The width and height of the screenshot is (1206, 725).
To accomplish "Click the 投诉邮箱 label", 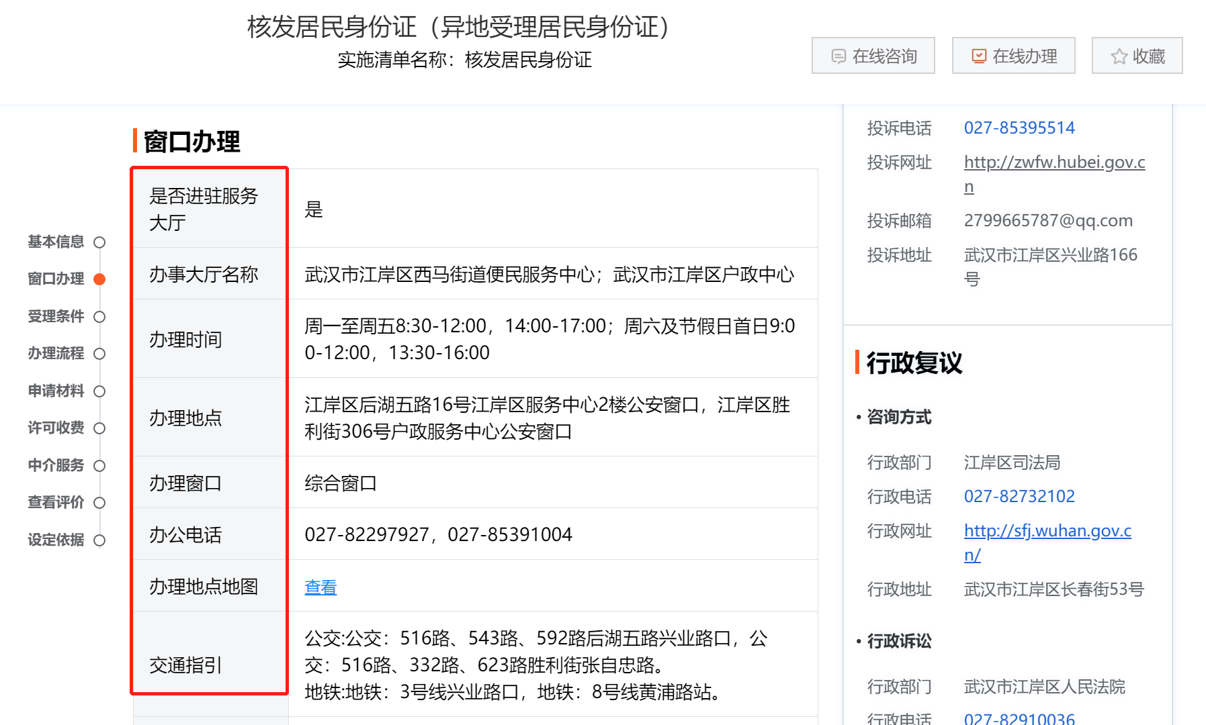I will click(899, 221).
